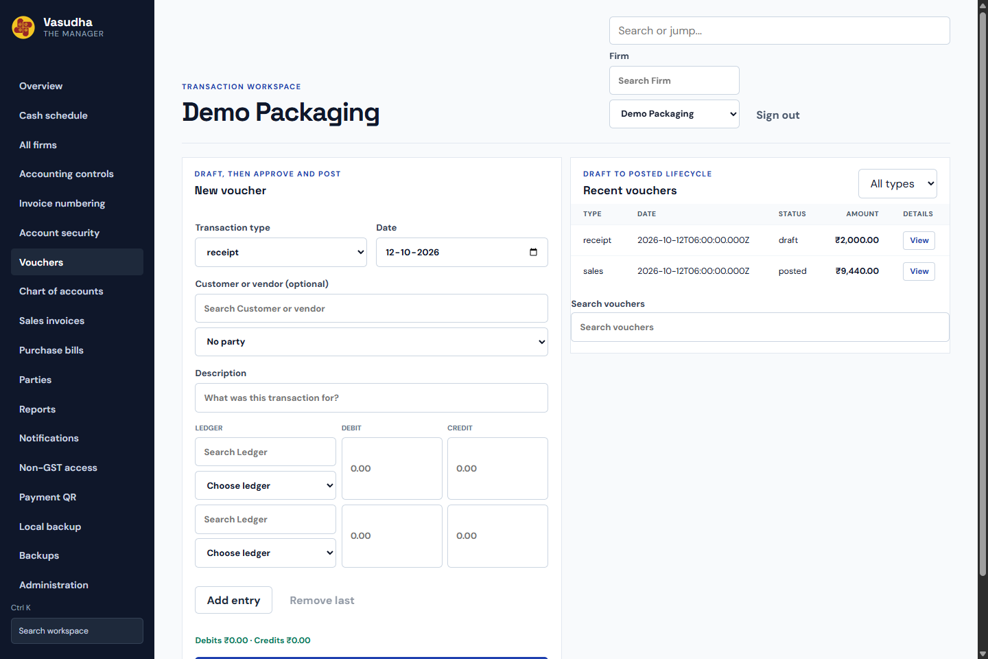The height and width of the screenshot is (659, 988).
Task: View the sales voucher of ₹9,440.00
Action: coord(919,271)
